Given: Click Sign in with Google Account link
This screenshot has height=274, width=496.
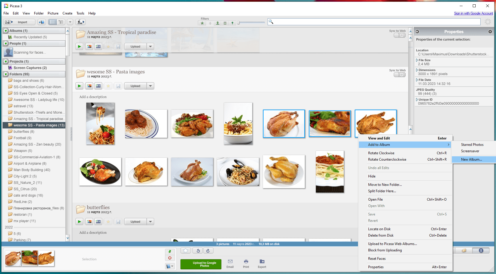Looking at the screenshot, I should tap(473, 13).
